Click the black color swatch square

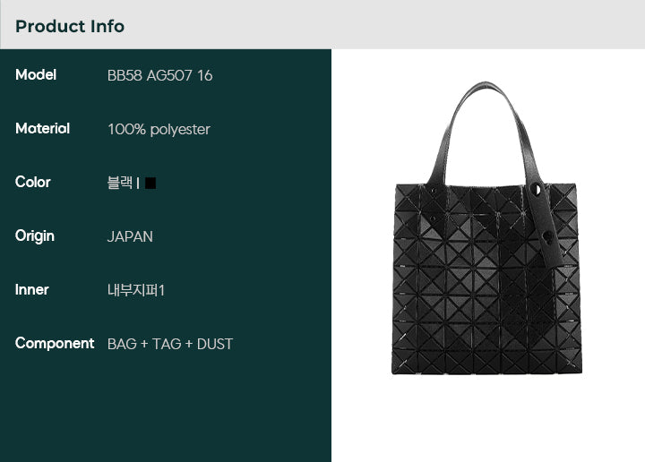pos(150,183)
